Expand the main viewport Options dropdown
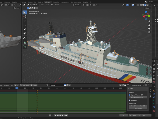Viewport: 158px width, 119px height. click(x=147, y=8)
